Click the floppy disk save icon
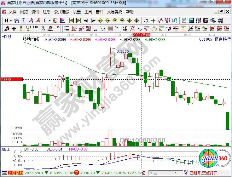Image resolution: width=232 pixels, height=177 pixels. 206,20
